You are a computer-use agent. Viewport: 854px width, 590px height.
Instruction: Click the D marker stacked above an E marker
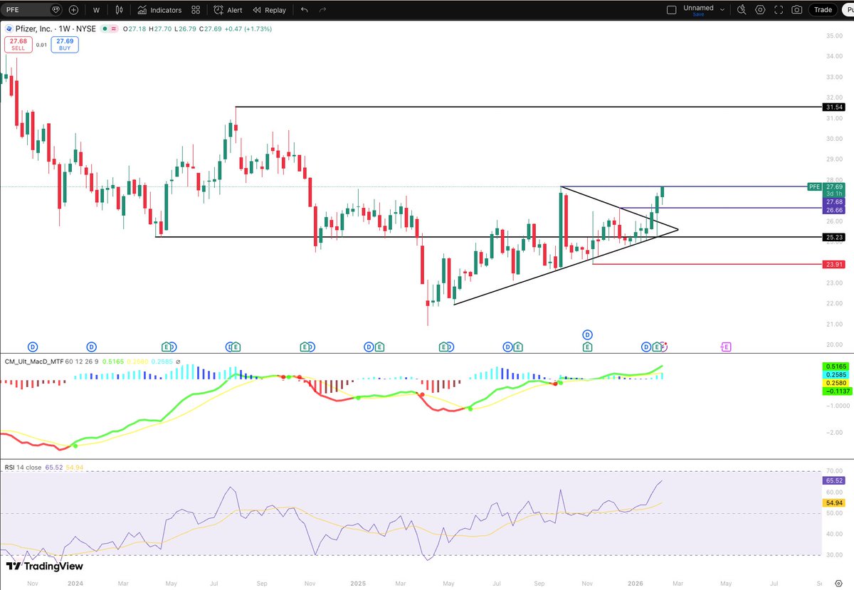(x=588, y=334)
